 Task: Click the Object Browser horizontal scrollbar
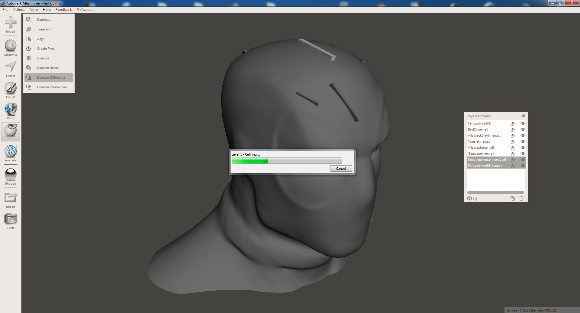point(496,192)
